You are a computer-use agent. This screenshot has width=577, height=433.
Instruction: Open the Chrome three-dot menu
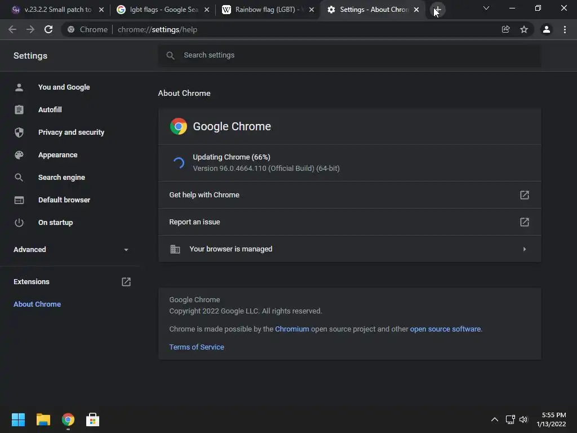[x=565, y=29]
